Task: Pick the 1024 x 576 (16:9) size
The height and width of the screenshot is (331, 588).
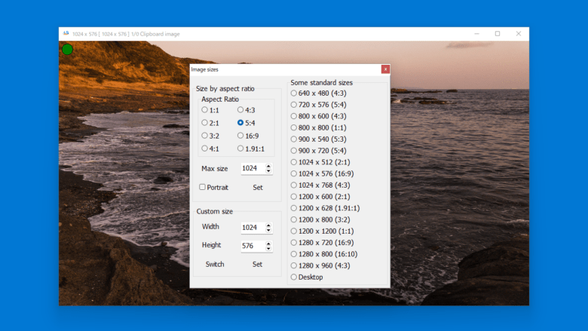Action: click(x=322, y=173)
